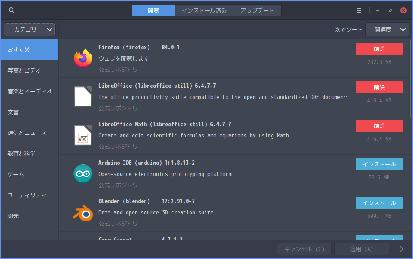This screenshot has height=259, width=413.
Task: Switch to the インストール済み tab
Action: click(x=204, y=10)
